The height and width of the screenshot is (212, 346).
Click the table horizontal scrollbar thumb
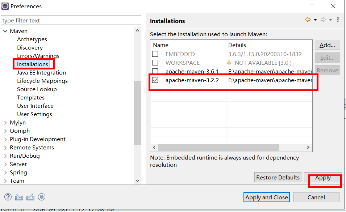click(x=219, y=148)
